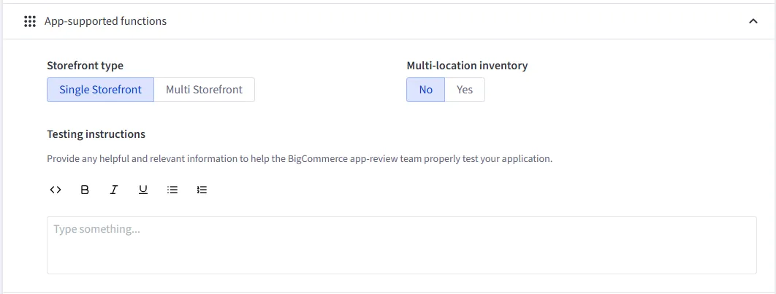Insert a bulleted list
Image resolution: width=776 pixels, height=294 pixels.
tap(172, 190)
